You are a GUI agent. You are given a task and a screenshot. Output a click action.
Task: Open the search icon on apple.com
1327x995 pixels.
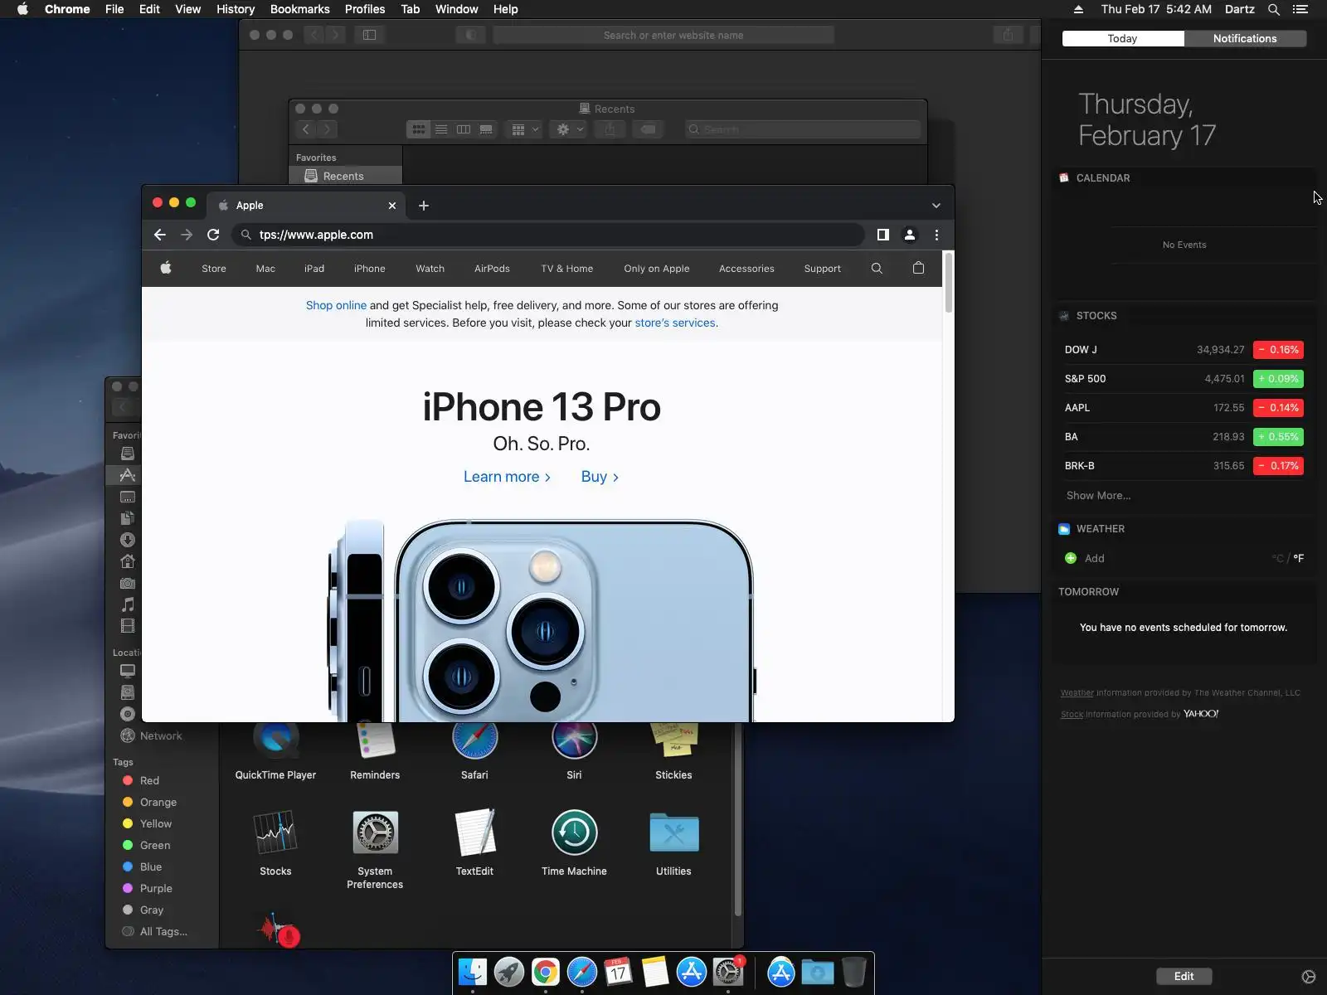(x=877, y=268)
